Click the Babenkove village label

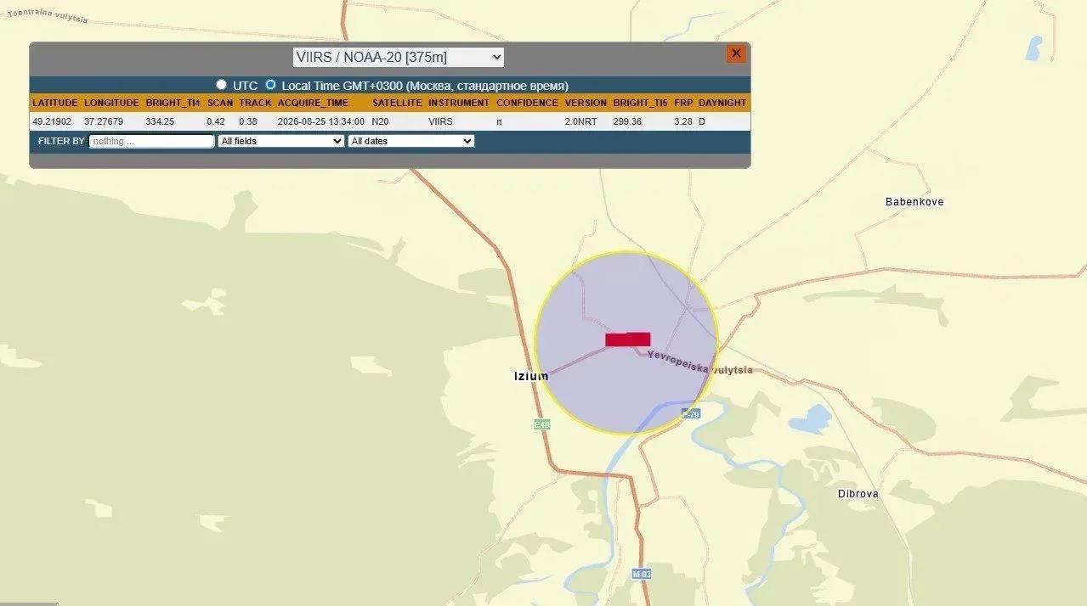(914, 202)
